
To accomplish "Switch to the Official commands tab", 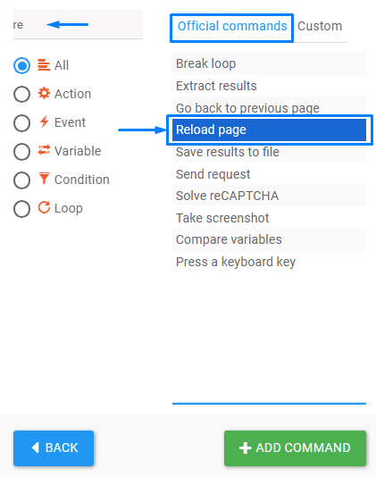I will (232, 27).
